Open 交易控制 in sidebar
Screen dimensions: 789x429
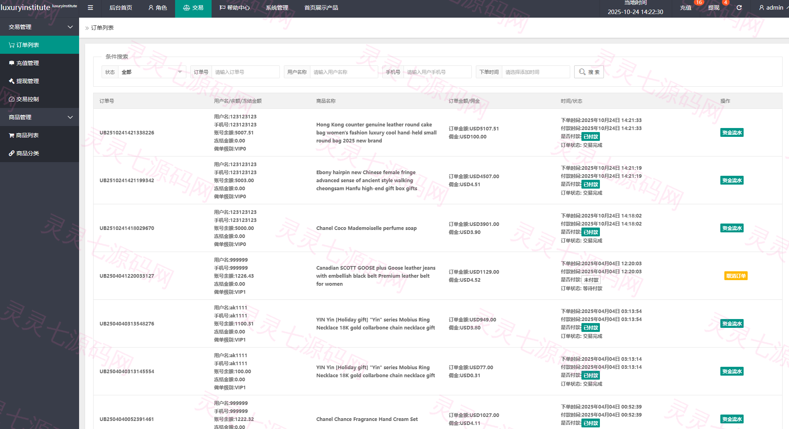click(x=39, y=99)
